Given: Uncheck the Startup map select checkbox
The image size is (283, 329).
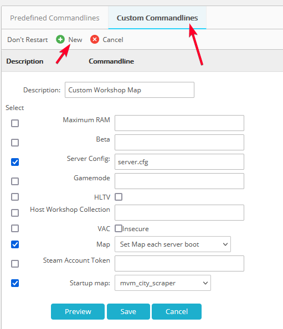Looking at the screenshot, I should coord(15,283).
